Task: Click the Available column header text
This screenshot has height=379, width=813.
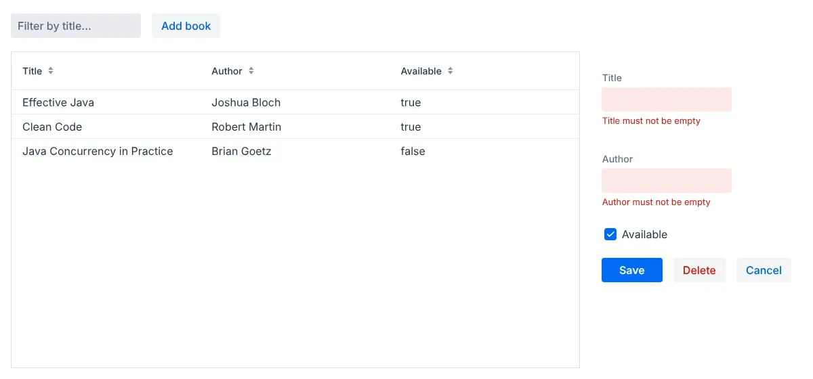Action: [421, 71]
